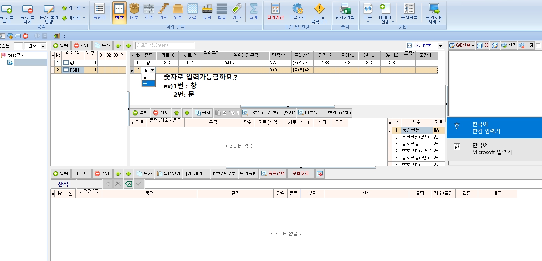Open 작업환경 settings gear icon

[x=297, y=12]
